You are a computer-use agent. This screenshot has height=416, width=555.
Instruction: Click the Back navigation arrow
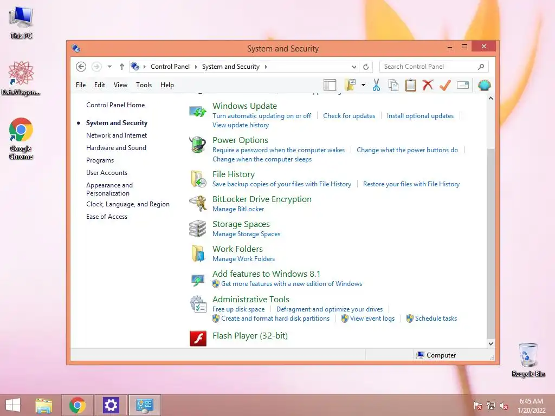(81, 67)
